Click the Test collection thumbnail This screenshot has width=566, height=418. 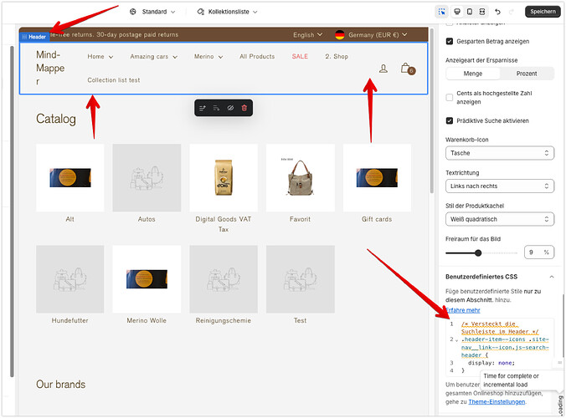[x=301, y=279]
